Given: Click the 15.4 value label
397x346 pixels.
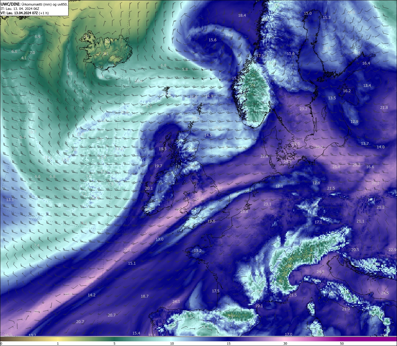Looking at the screenshot, I should [136, 333].
